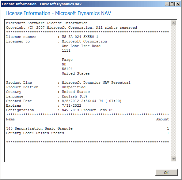Image resolution: width=182 pixels, height=180 pixels.
Task: Click 540 Demonstration Basic Granule row
Action: [88, 128]
